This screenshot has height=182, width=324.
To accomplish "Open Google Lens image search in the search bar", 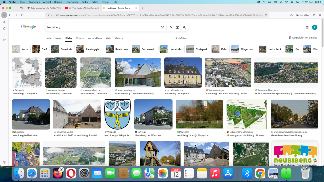I will (x=178, y=27).
